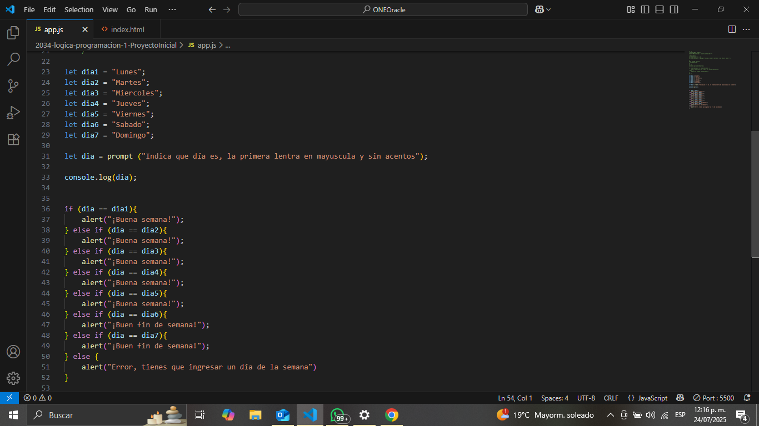
Task: Close the app.js tab
Action: [x=85, y=29]
